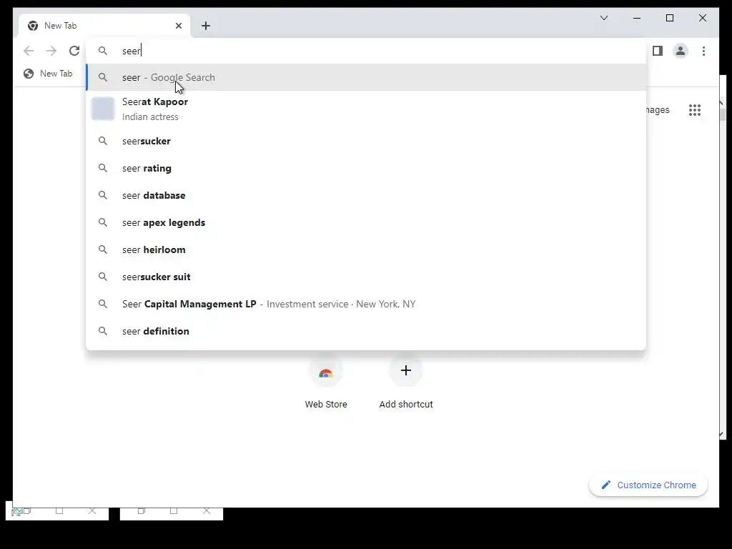Viewport: 732px width, 549px height.
Task: Choose the 'seer rating' suggestion
Action: click(x=366, y=168)
